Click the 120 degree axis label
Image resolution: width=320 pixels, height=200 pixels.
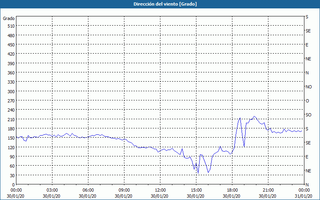pos(11,148)
